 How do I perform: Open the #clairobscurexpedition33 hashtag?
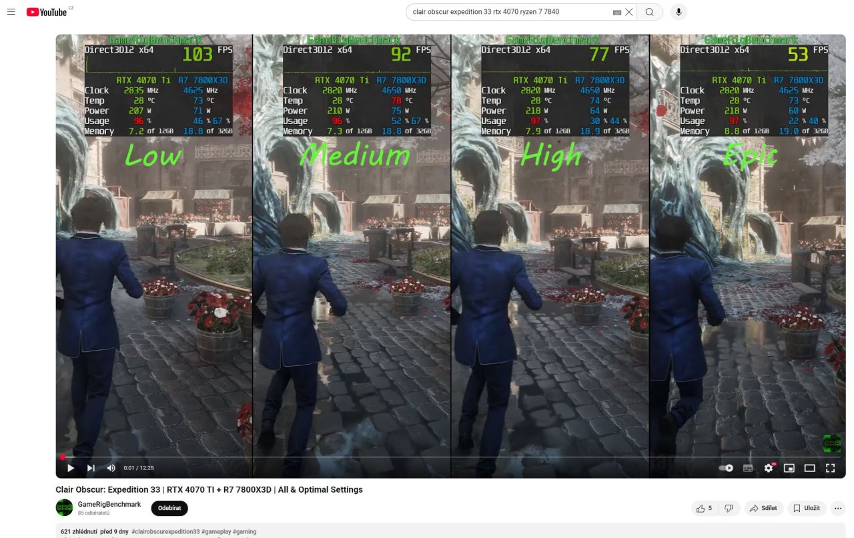point(165,532)
